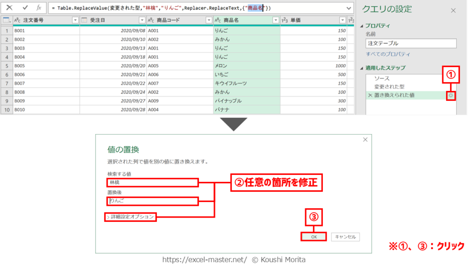Delete the 置き換えられた値 step with X icon
This screenshot has height=264, width=468.
click(x=370, y=95)
